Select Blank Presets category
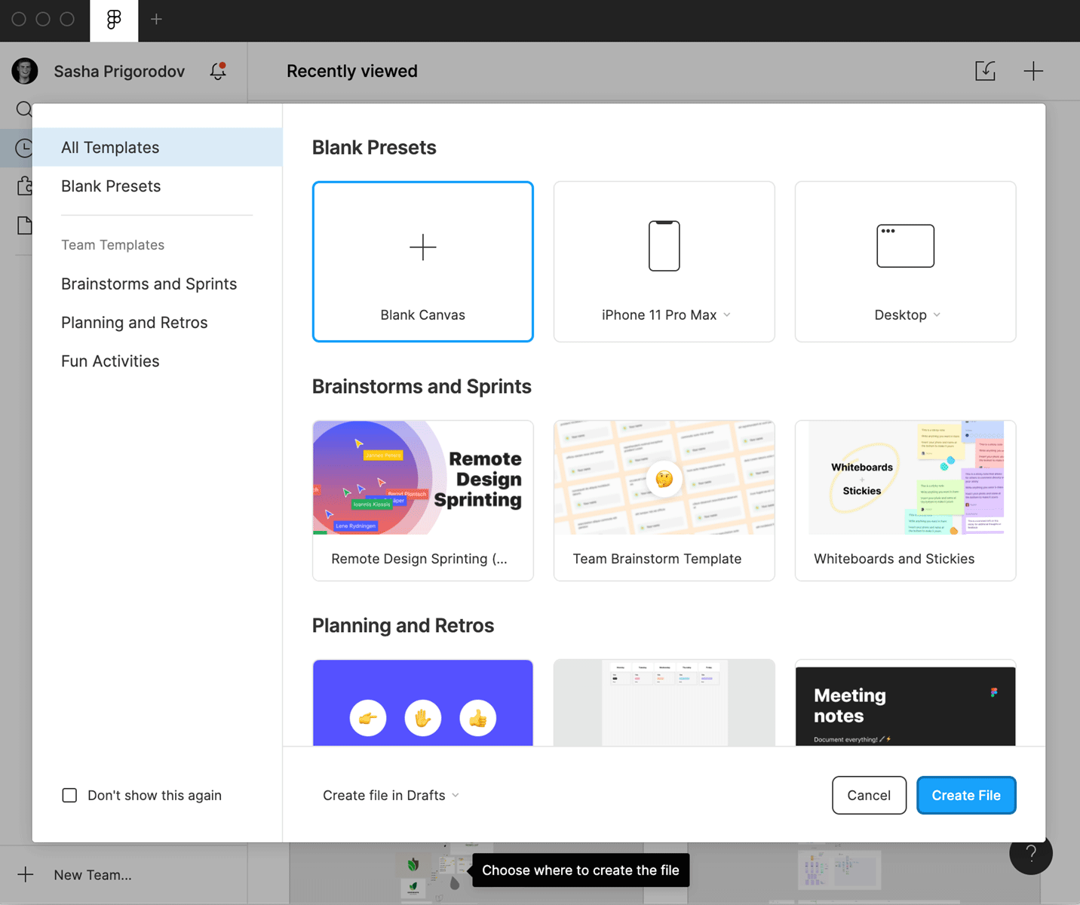 pos(157,186)
